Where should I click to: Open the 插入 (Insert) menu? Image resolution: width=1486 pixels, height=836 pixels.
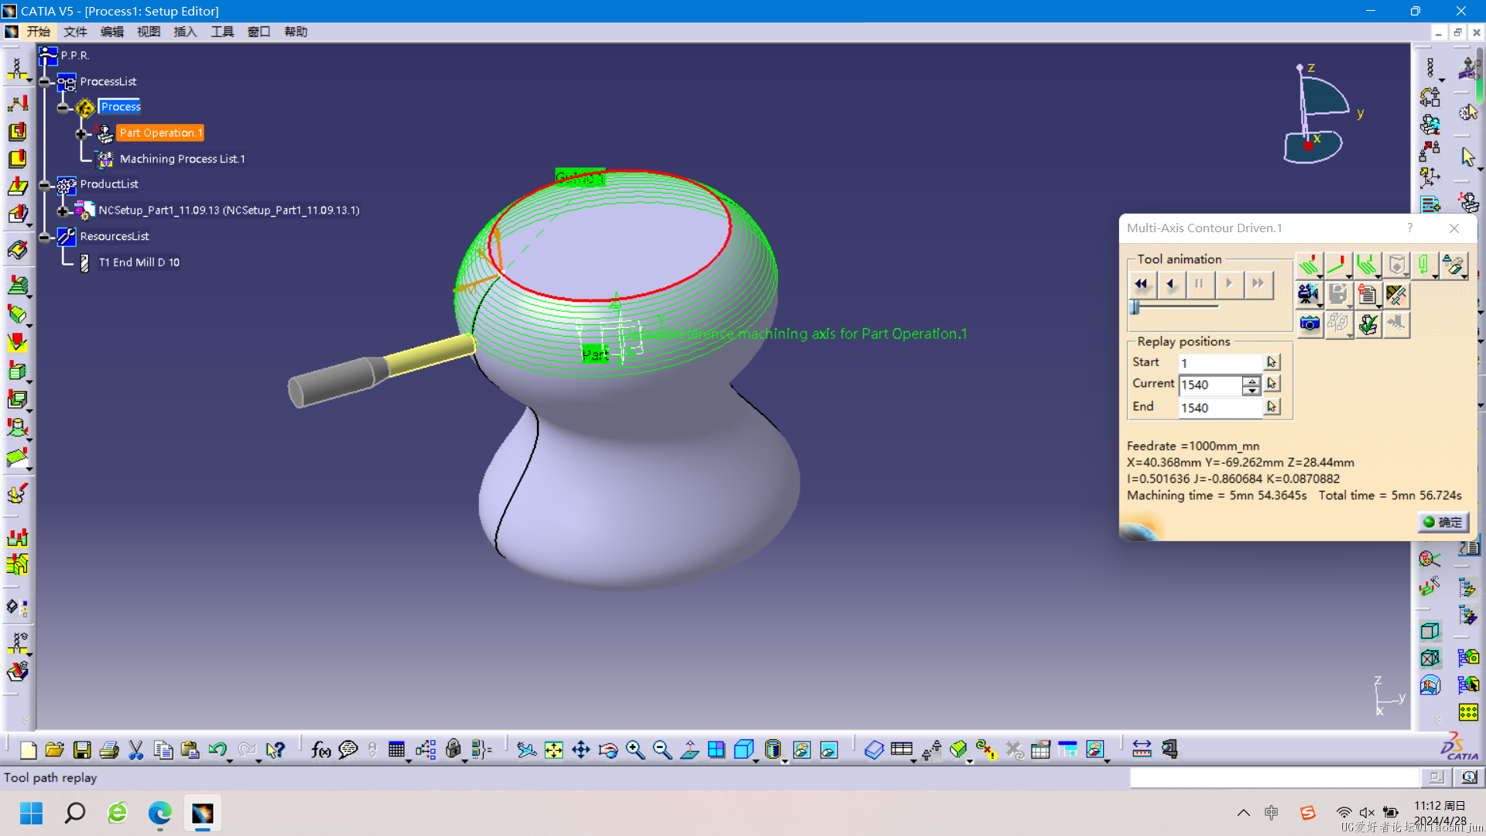186,32
